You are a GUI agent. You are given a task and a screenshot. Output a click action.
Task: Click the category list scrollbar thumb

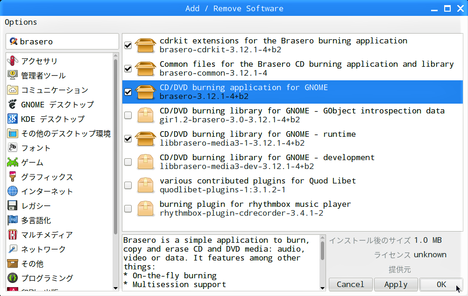pos(115,147)
